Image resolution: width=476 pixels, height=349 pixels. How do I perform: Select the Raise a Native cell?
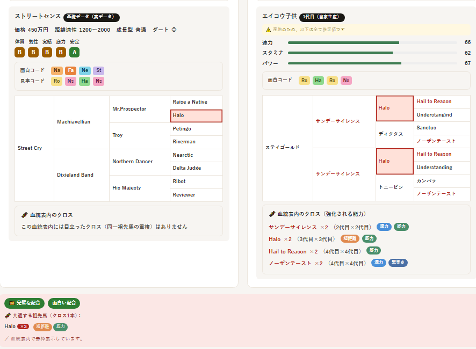[x=196, y=103]
